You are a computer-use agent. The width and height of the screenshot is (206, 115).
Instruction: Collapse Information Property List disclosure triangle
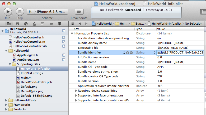tap(72, 34)
